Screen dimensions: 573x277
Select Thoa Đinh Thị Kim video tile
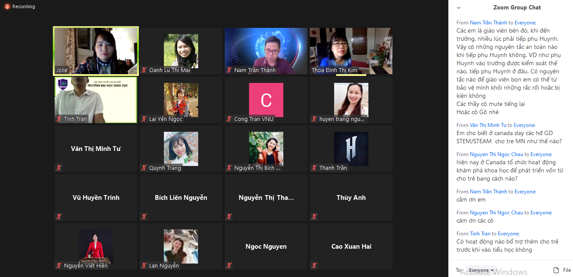pyautogui.click(x=351, y=51)
